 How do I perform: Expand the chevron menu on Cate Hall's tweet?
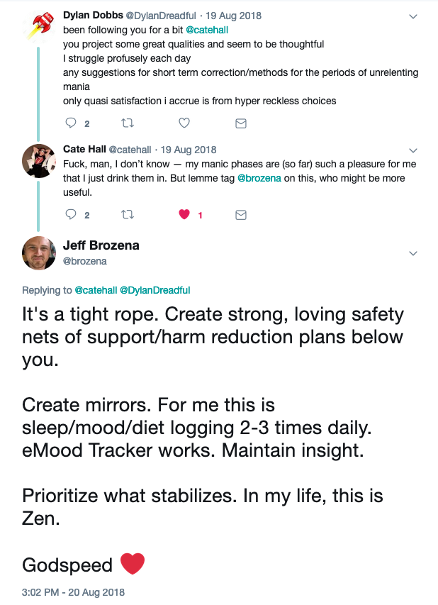click(413, 150)
